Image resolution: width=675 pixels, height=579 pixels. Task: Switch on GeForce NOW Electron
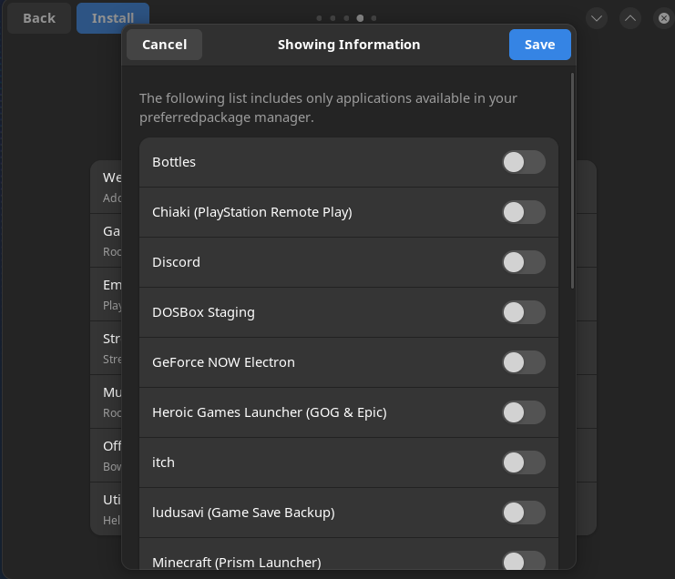pyautogui.click(x=523, y=362)
